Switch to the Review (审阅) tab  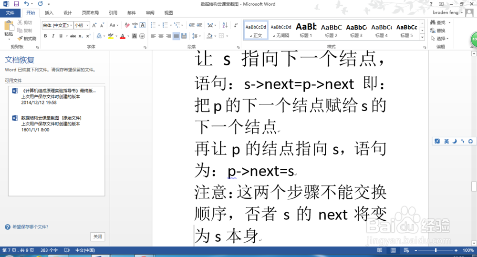click(150, 13)
